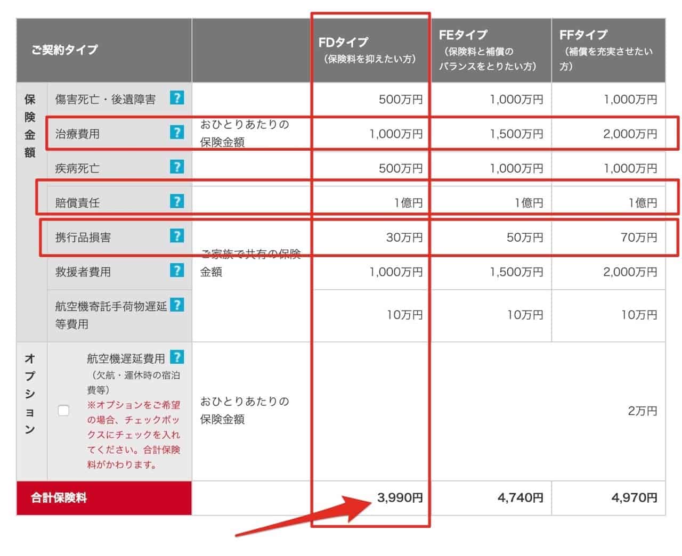Image resolution: width=682 pixels, height=556 pixels.
Task: Click the question mark next to 疾病死亡
Action: click(x=176, y=167)
